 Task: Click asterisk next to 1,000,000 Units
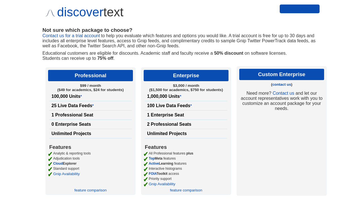click(180, 96)
